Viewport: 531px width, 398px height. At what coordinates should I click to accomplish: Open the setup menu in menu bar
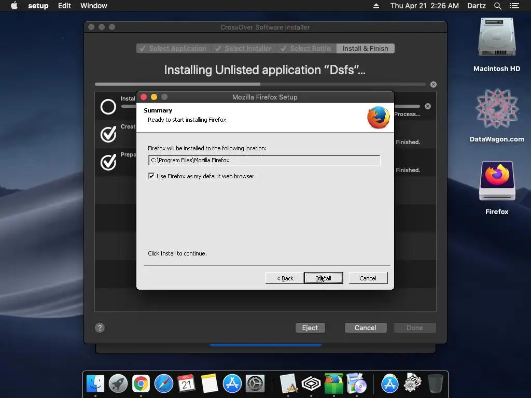[x=38, y=6]
